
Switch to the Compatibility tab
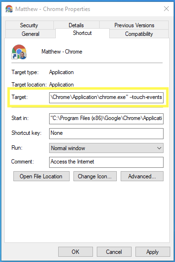[139, 34]
